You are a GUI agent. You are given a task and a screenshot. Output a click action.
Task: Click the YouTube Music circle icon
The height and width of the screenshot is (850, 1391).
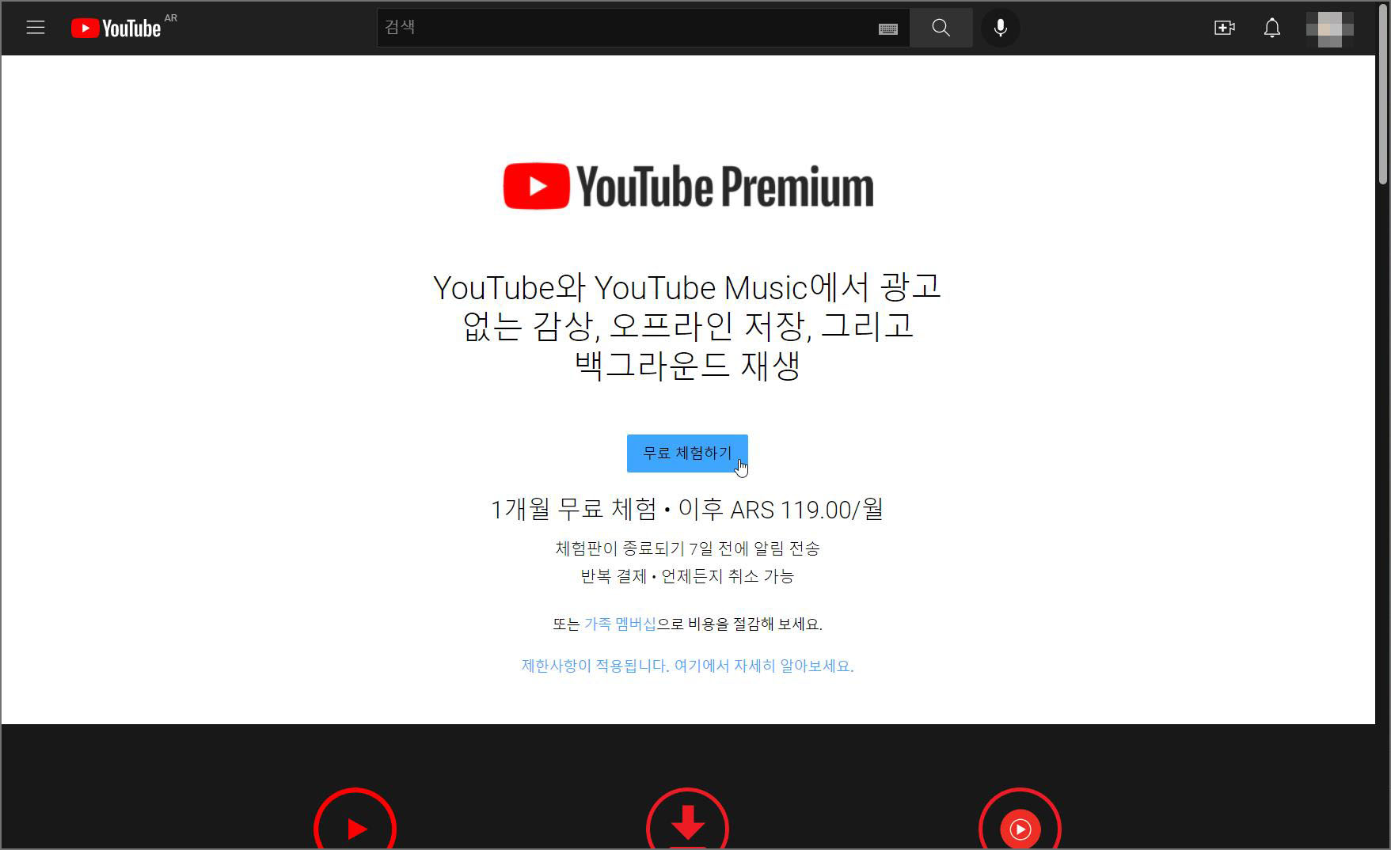(x=1020, y=820)
